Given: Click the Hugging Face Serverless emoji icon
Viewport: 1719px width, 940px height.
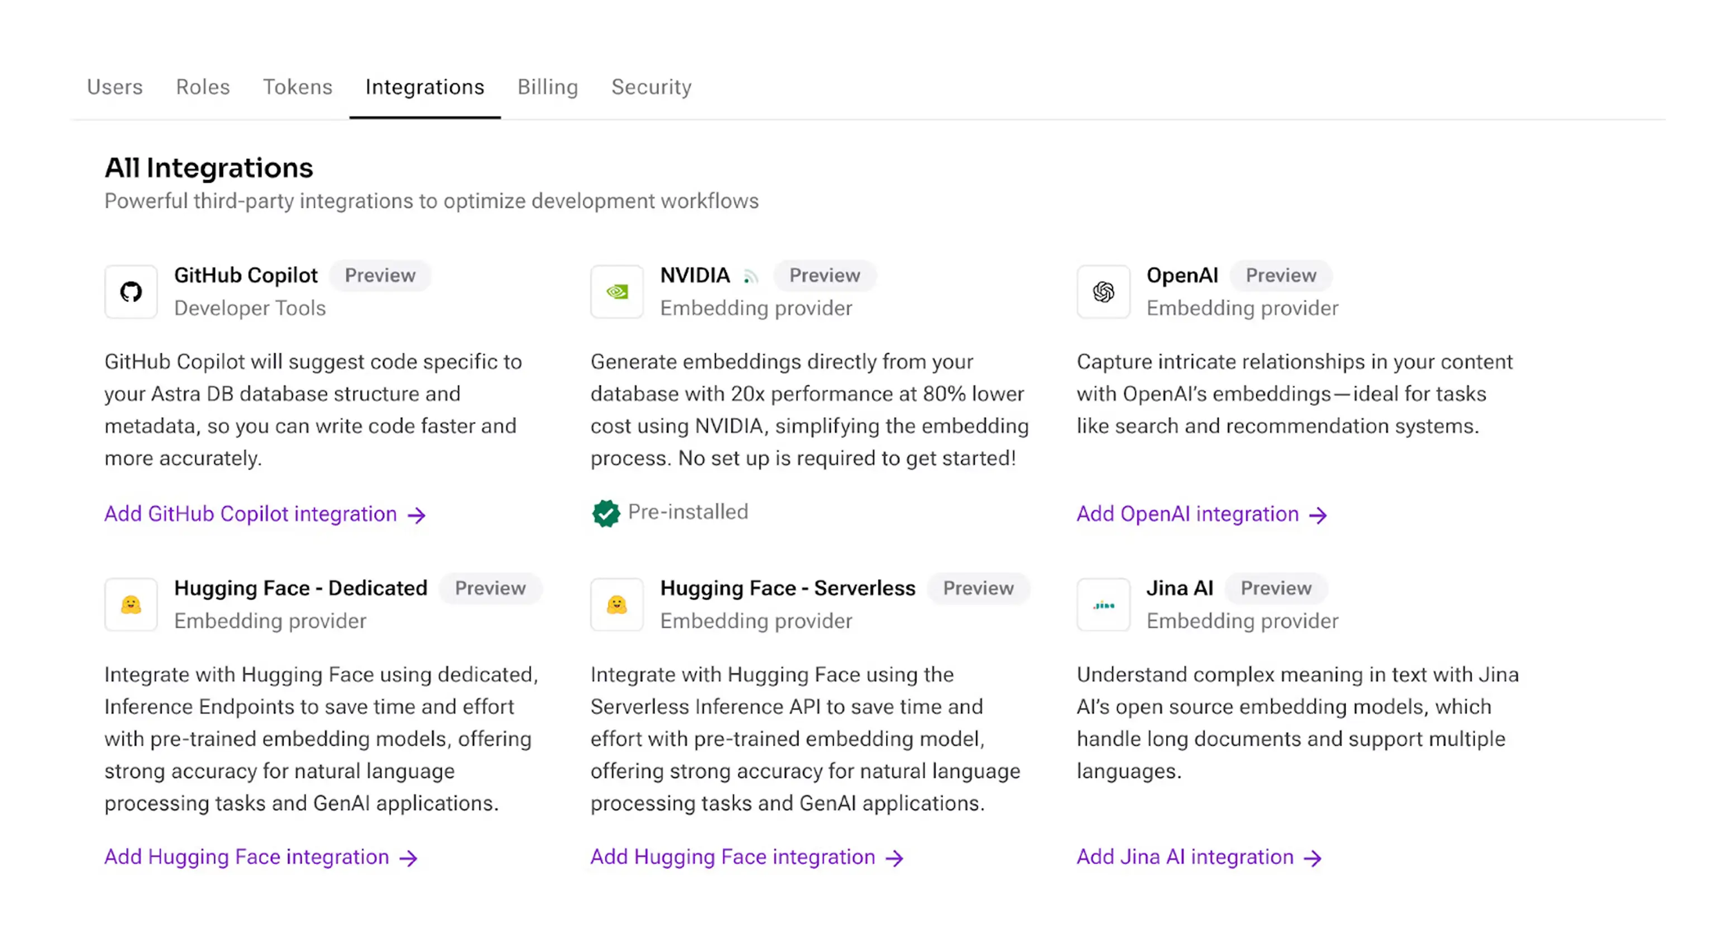Looking at the screenshot, I should pos(616,604).
